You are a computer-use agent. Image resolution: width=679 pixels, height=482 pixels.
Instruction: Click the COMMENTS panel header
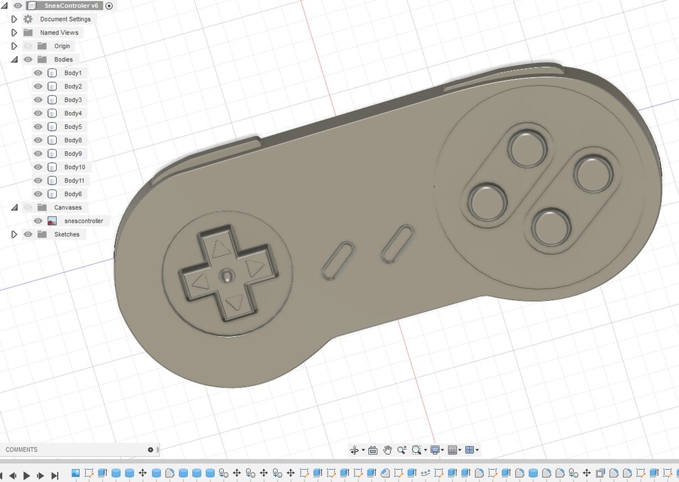[x=22, y=450]
